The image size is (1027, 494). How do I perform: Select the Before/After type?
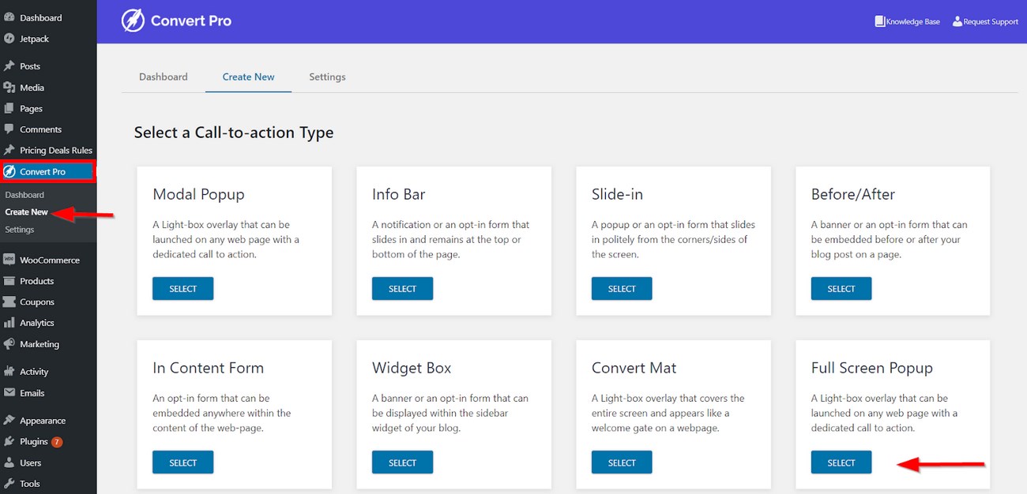(x=841, y=289)
